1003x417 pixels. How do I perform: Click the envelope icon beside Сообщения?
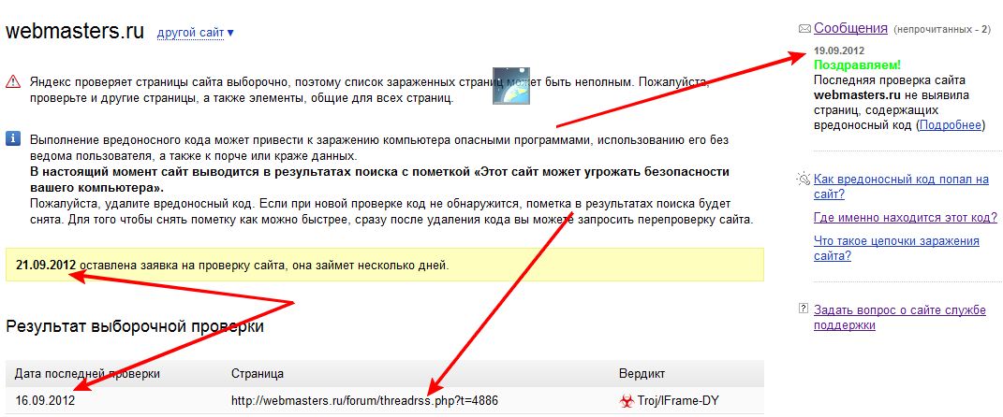click(x=804, y=29)
